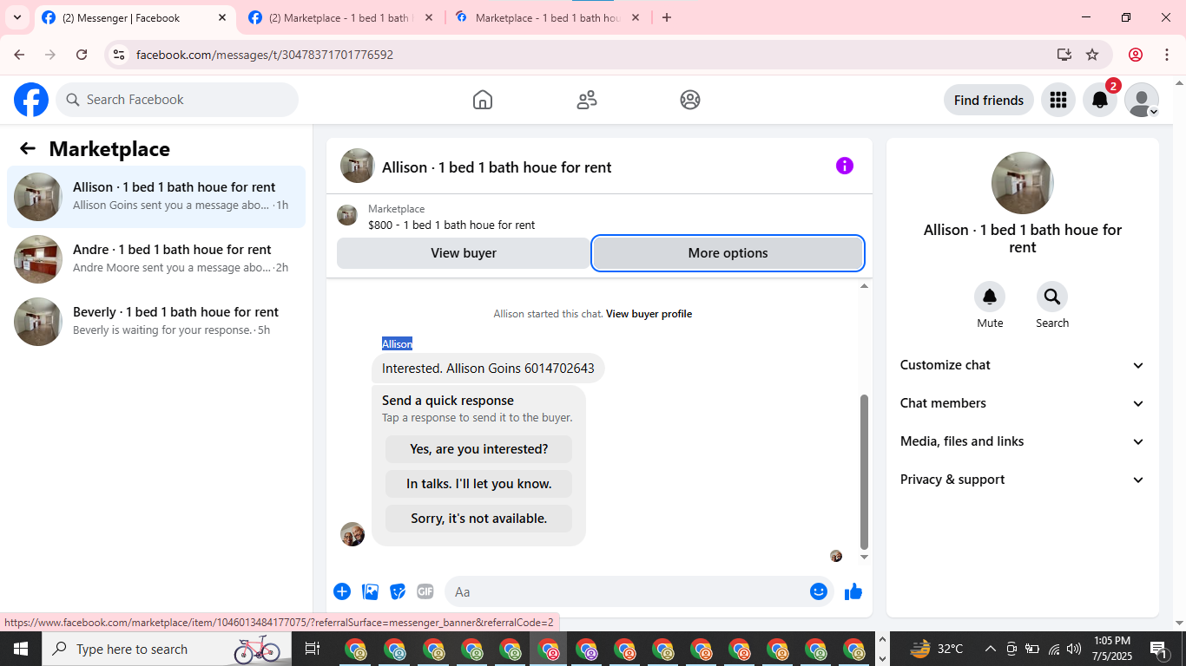Image resolution: width=1186 pixels, height=666 pixels.
Task: Bookmark this page with star icon
Action: point(1092,55)
